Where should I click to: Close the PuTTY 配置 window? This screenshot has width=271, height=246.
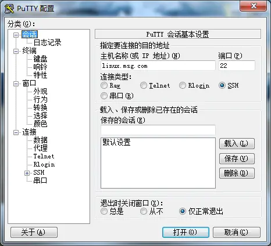(x=253, y=6)
